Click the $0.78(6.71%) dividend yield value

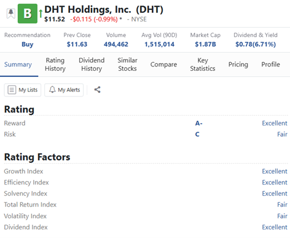[256, 44]
